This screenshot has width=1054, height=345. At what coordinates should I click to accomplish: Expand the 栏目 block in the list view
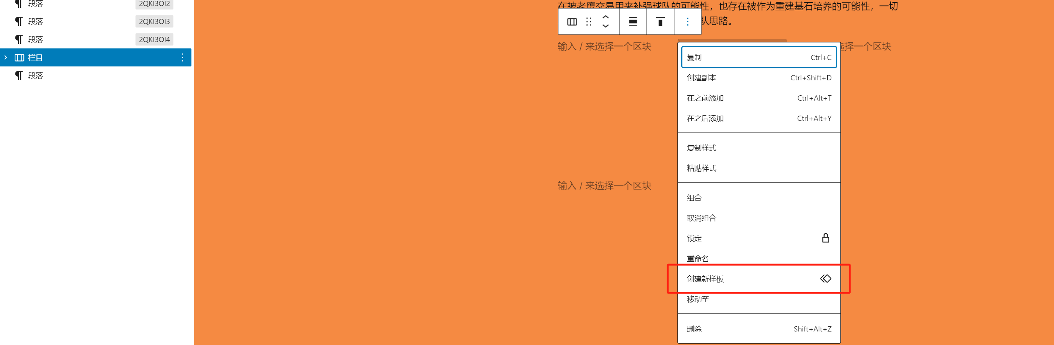point(5,57)
